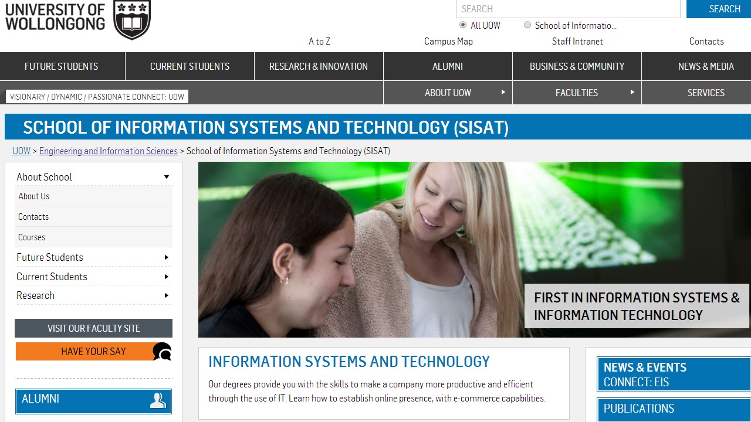Expand the Research sidebar arrow
Image resolution: width=751 pixels, height=422 pixels.
167,295
